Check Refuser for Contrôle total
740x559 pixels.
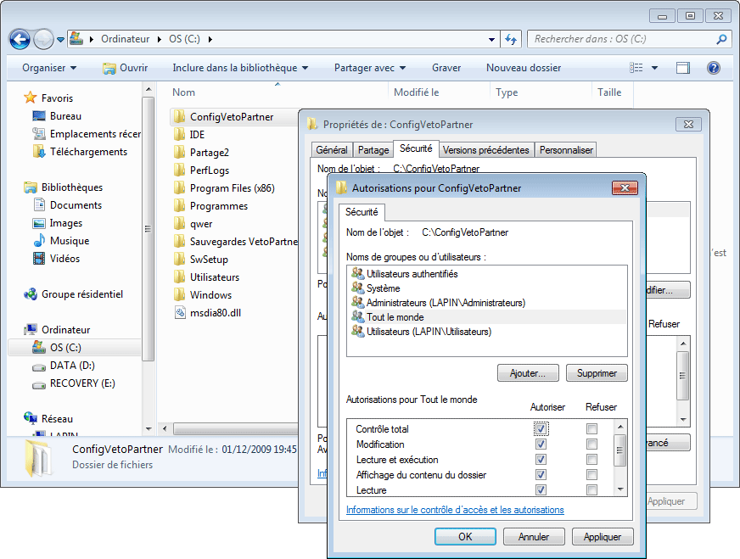coord(591,429)
